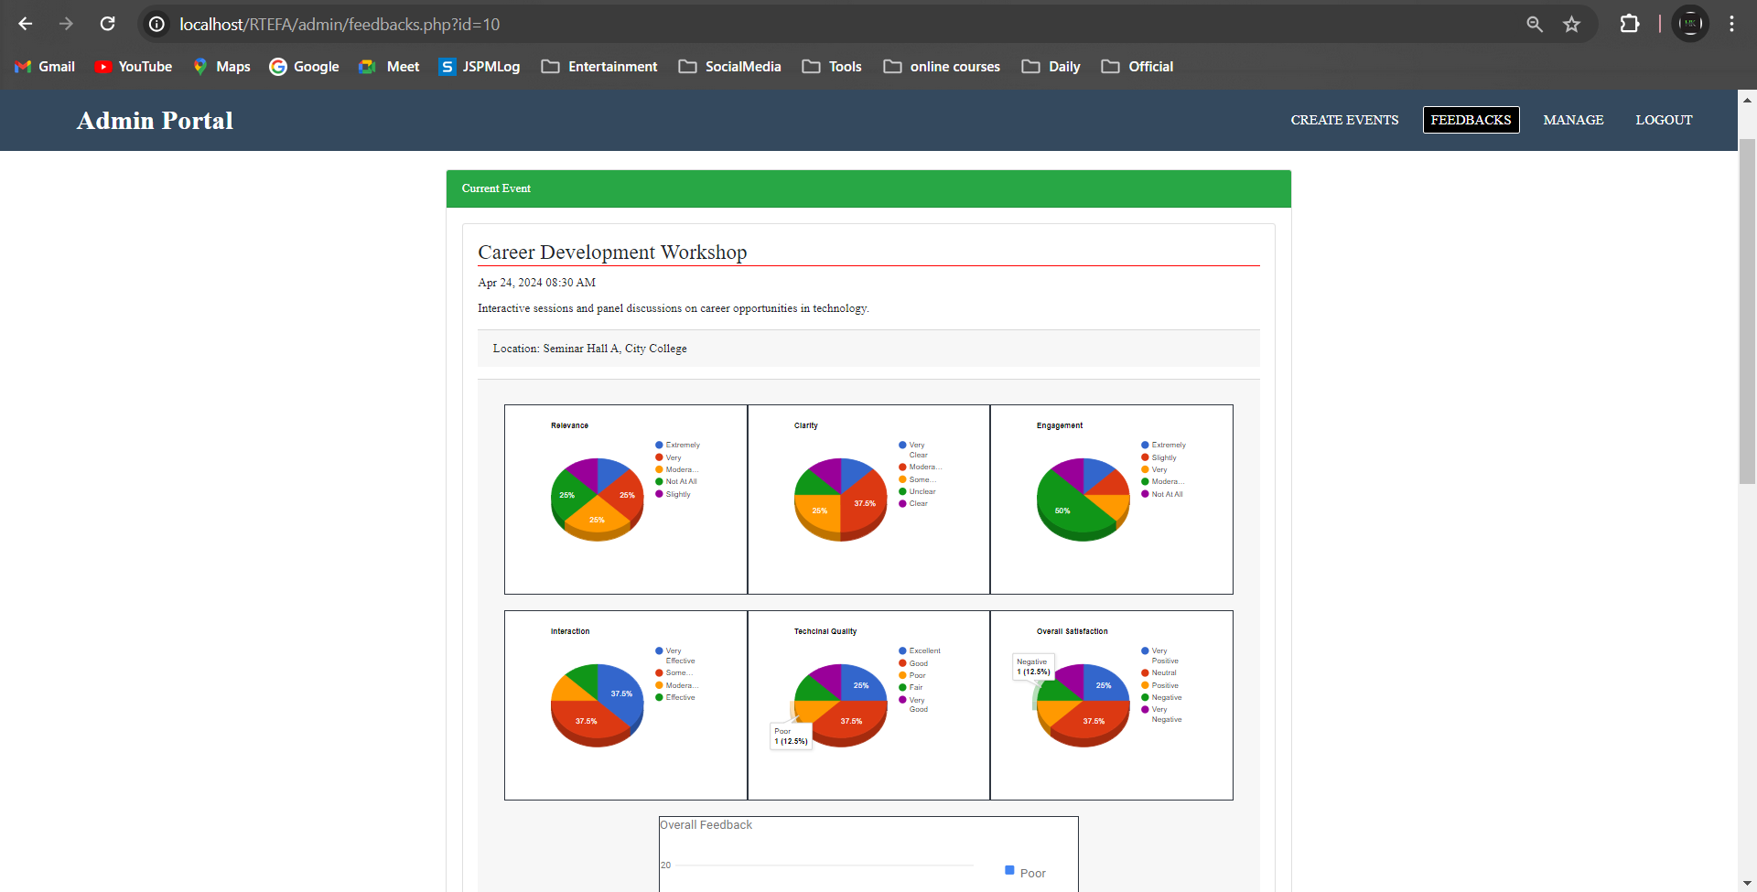Click 'Fair' legend in Technical Quality chart
Viewport: 1757px width, 892px height.
[911, 687]
